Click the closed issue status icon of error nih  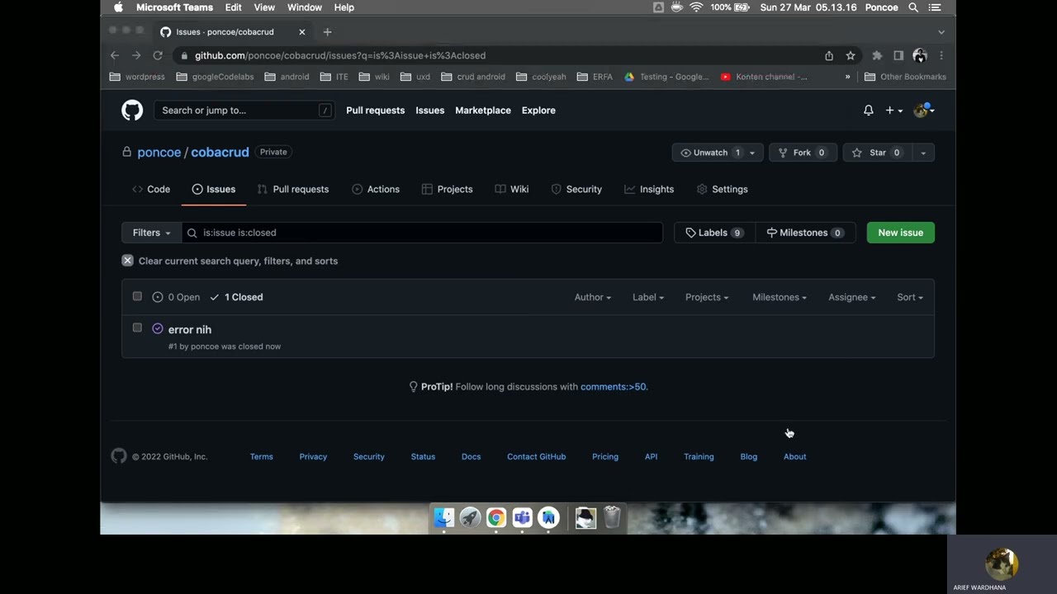(158, 328)
